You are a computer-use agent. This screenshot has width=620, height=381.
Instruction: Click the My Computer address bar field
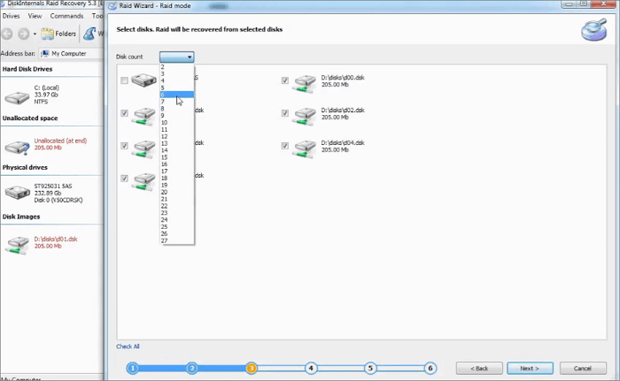69,53
